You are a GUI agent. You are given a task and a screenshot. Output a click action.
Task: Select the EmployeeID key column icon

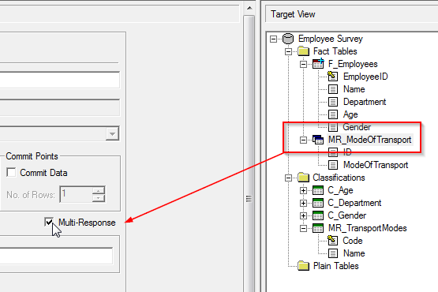(x=332, y=76)
